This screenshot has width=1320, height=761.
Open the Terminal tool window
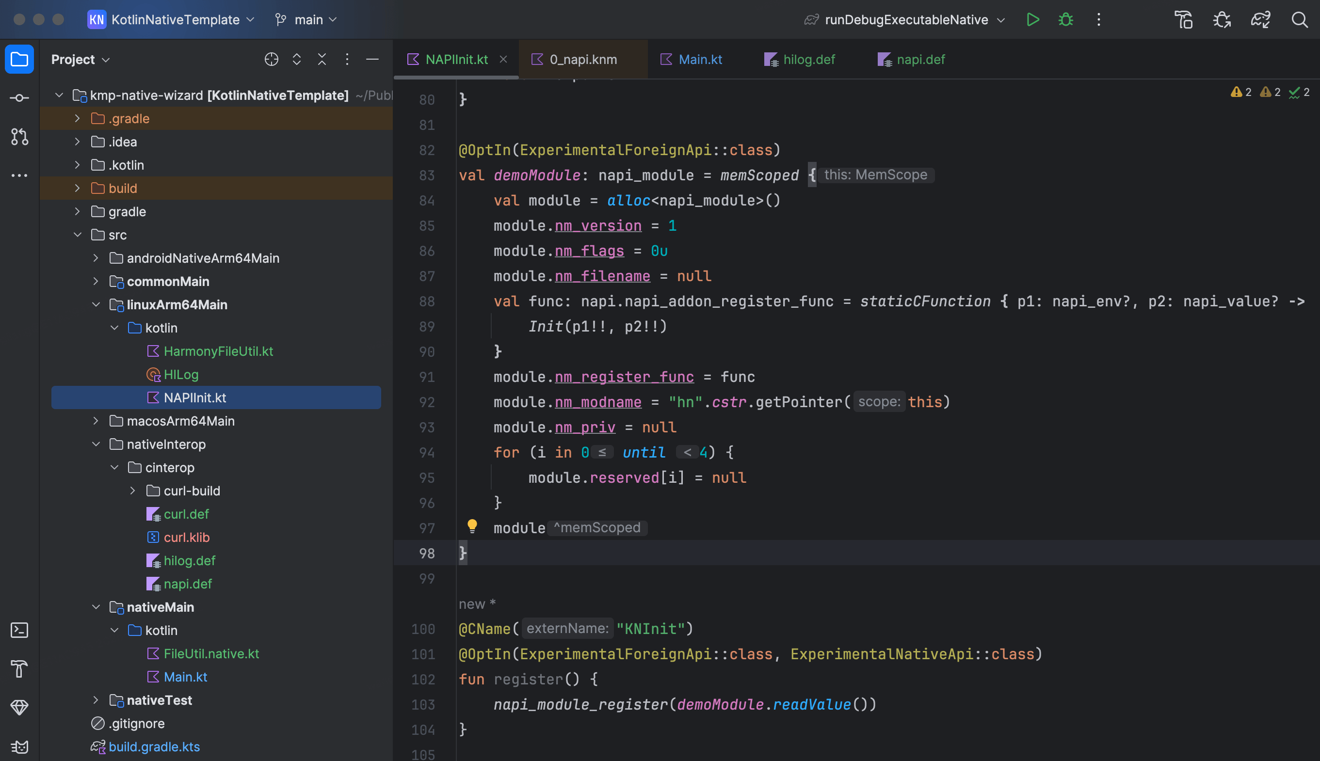point(19,630)
